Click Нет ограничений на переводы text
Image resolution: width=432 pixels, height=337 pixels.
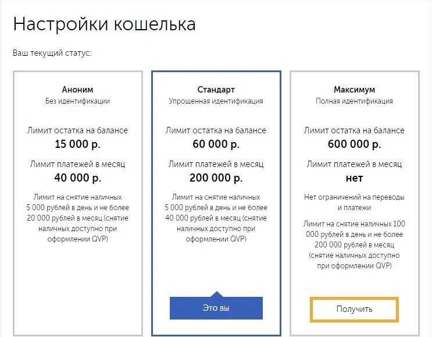click(354, 202)
